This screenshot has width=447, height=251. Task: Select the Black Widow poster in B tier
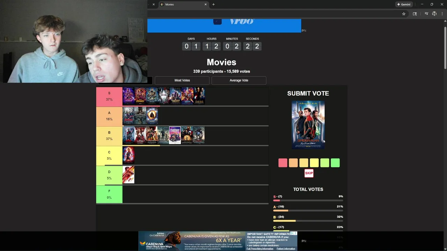tap(140, 135)
